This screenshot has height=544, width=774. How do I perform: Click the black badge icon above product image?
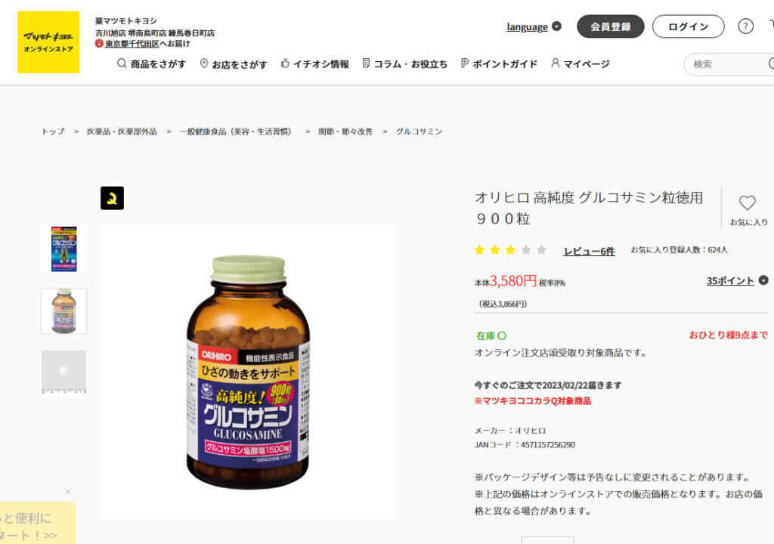point(112,198)
